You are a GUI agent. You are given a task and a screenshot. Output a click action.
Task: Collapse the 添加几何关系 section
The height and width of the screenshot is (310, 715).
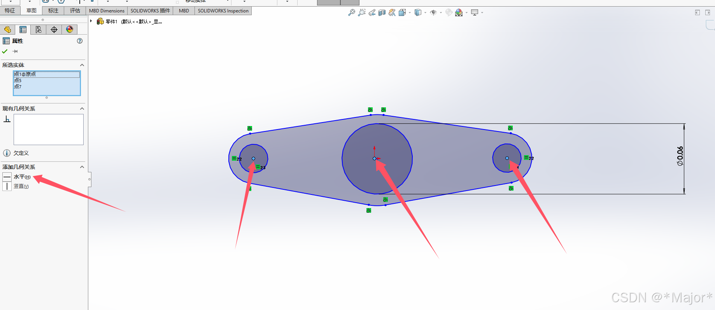point(82,167)
